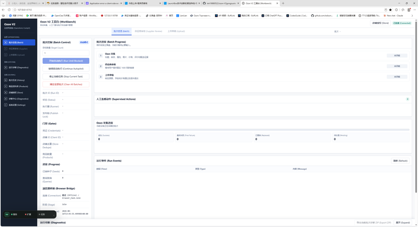The image size is (418, 227).
Task: Click the History sidebar icon
Action: pos(6,80)
